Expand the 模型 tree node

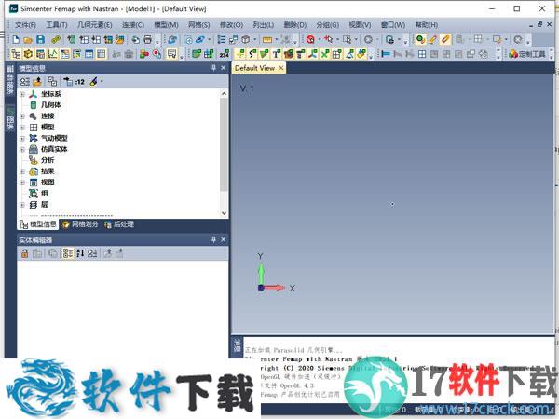pyautogui.click(x=22, y=128)
